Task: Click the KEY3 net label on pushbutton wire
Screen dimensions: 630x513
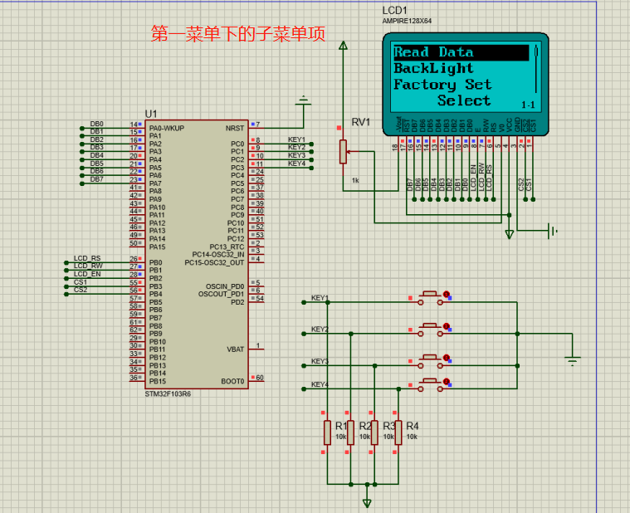Action: point(320,361)
